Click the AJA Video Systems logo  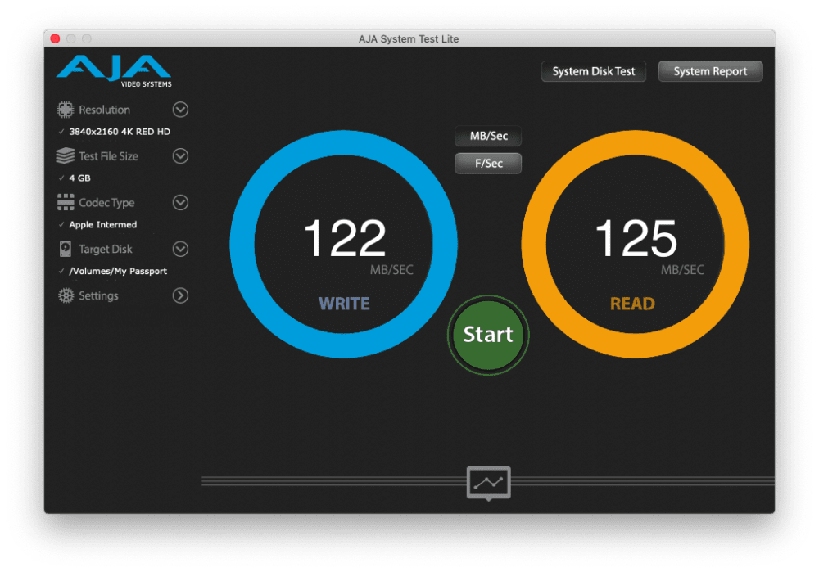pyautogui.click(x=114, y=70)
